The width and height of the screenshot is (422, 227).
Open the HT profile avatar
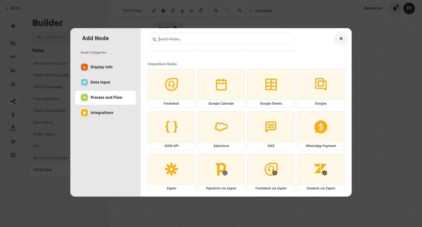click(409, 8)
